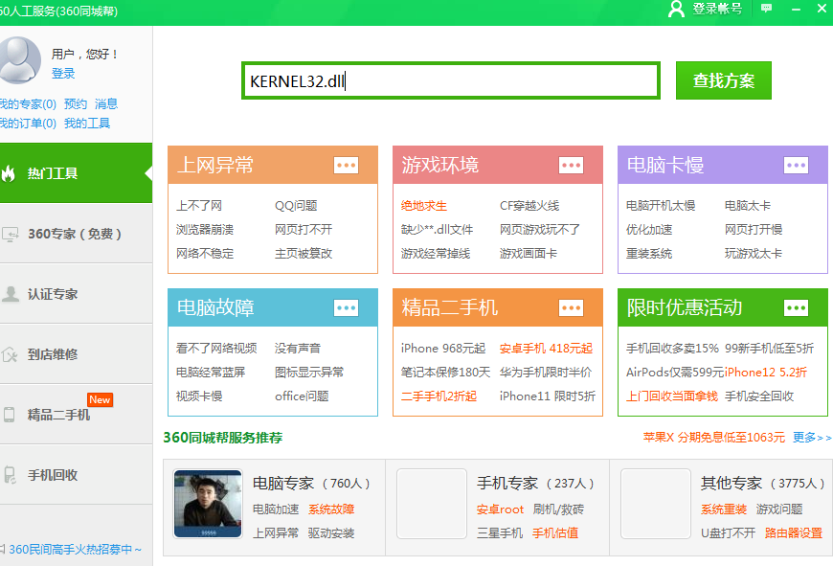Image resolution: width=833 pixels, height=566 pixels.
Task: Open more options for 电脑卡慢 card
Action: (796, 166)
